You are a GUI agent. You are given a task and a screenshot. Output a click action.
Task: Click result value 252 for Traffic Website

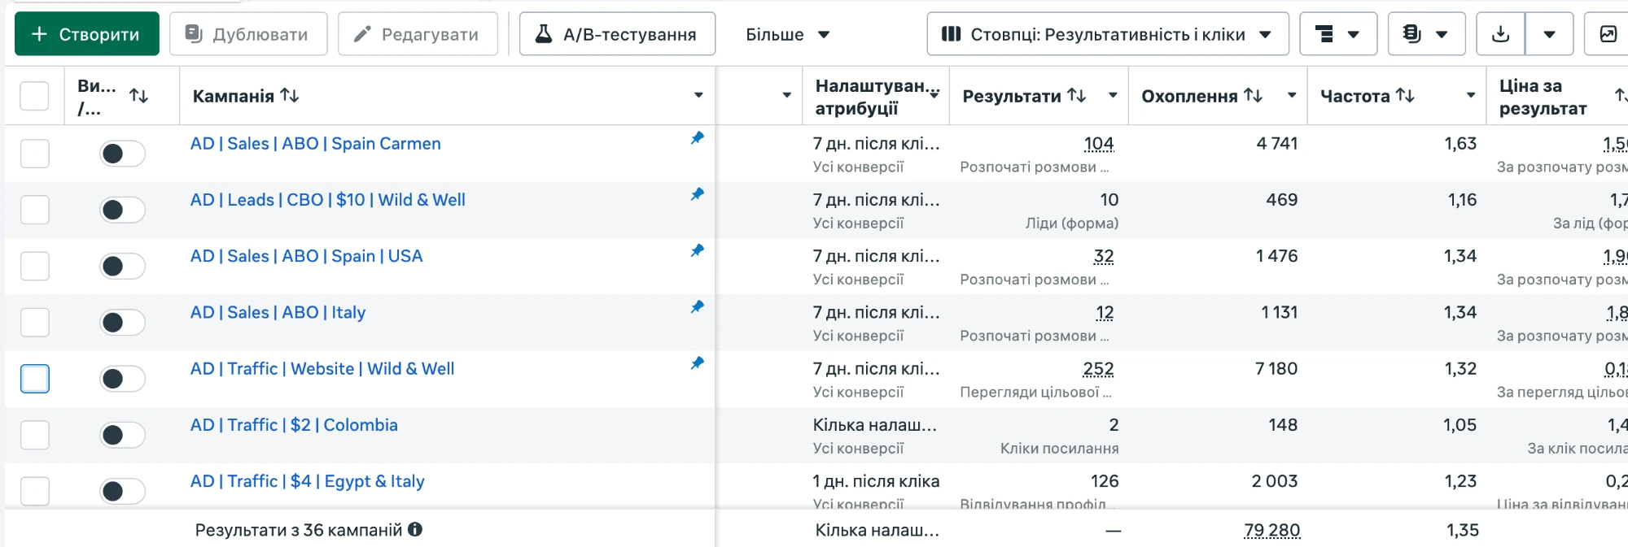pyautogui.click(x=1098, y=369)
